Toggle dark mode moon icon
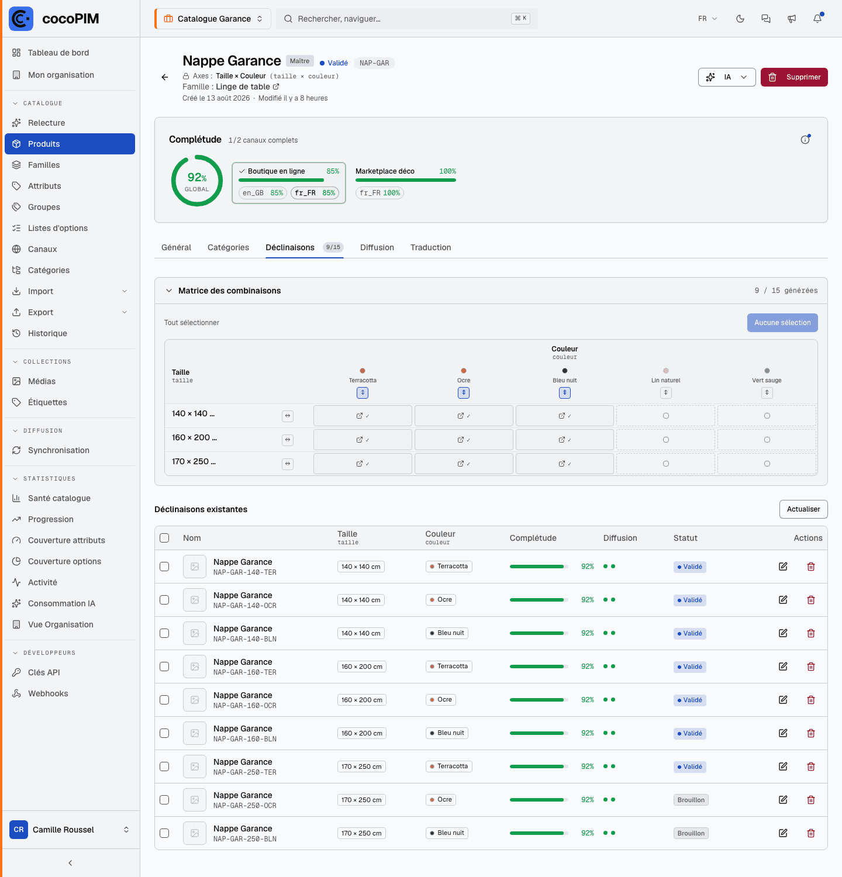The image size is (842, 877). 740,19
